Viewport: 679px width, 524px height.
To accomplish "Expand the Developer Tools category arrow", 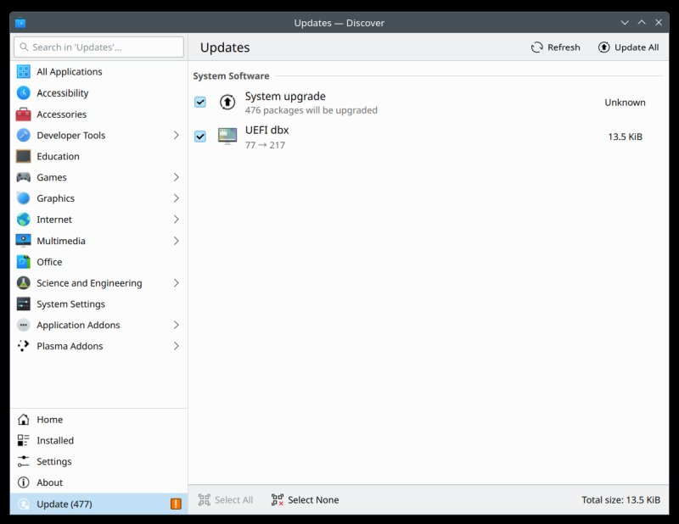I will (x=176, y=136).
